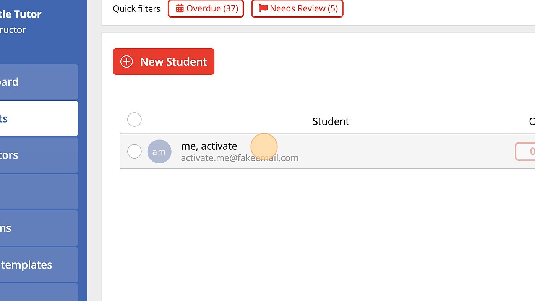
Task: Click the activate.me@fakeemail.com email address
Action: coord(240,158)
